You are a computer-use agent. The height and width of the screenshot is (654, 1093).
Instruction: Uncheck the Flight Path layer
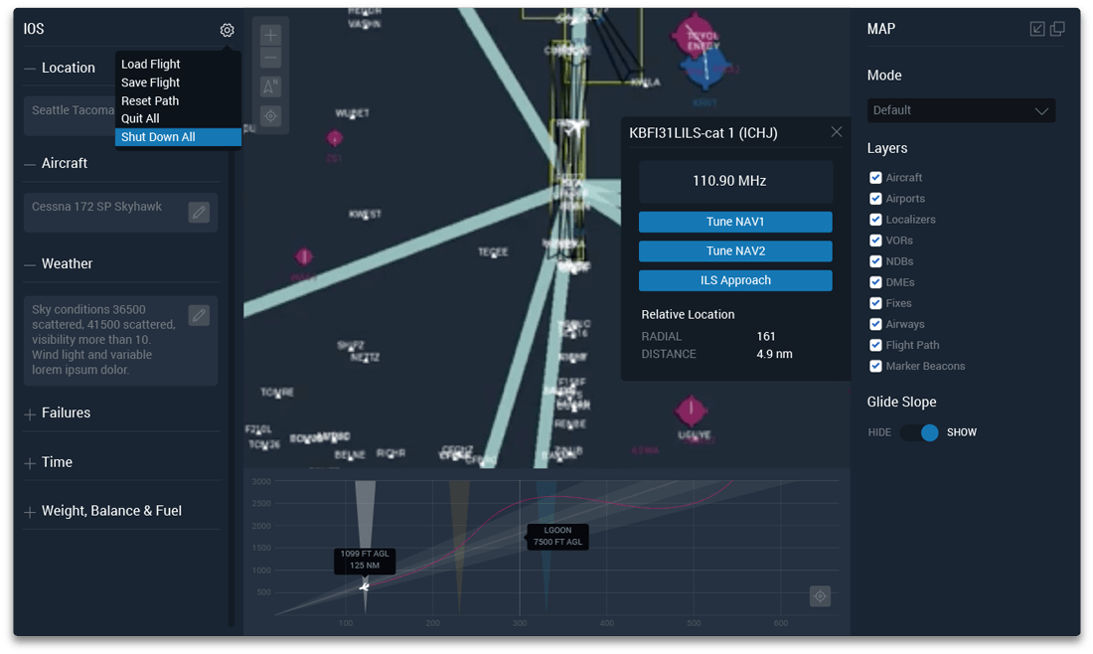[875, 345]
